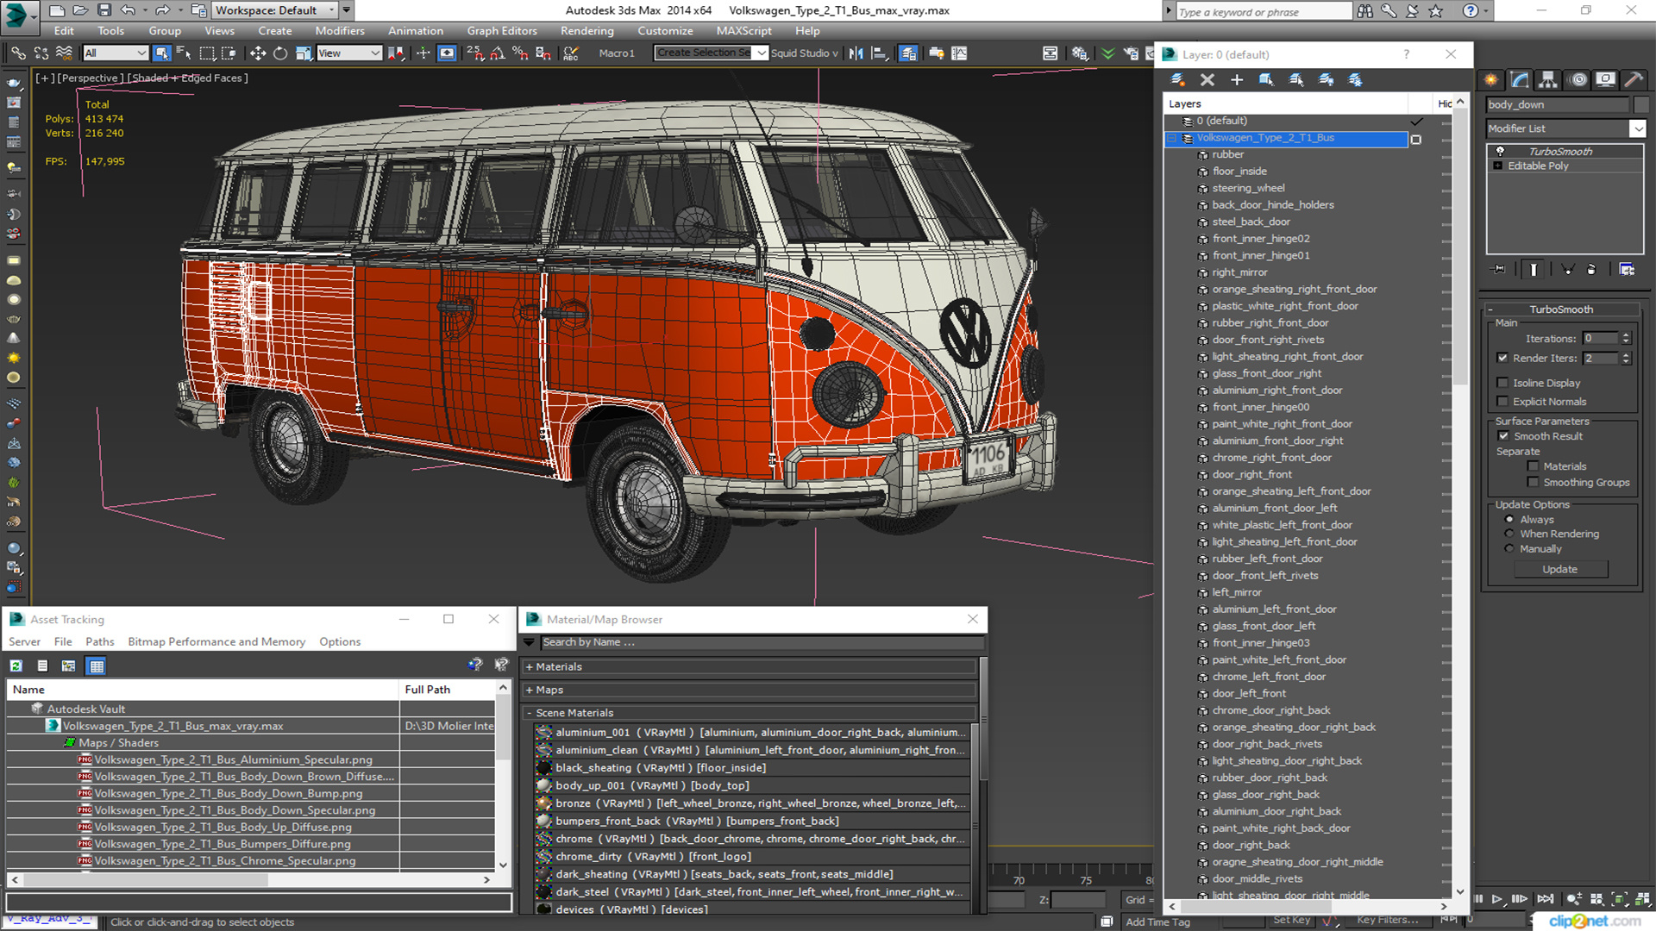Delete highlighted layer with X icon

1207,79
